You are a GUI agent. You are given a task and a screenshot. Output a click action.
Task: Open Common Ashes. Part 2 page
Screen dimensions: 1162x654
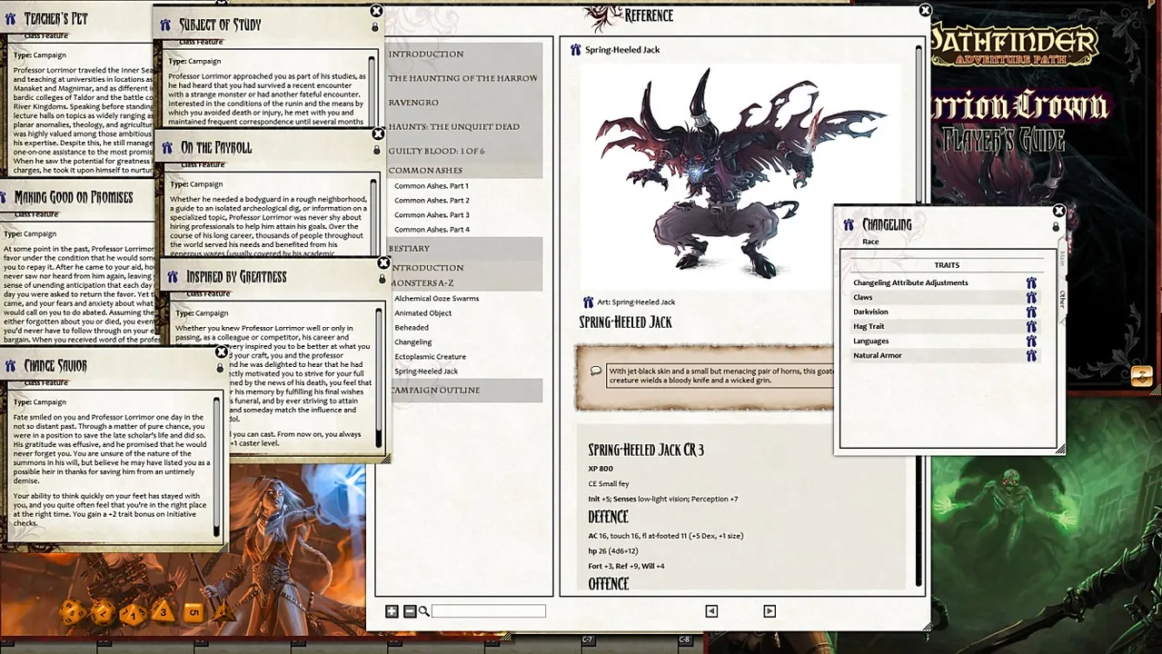432,201
